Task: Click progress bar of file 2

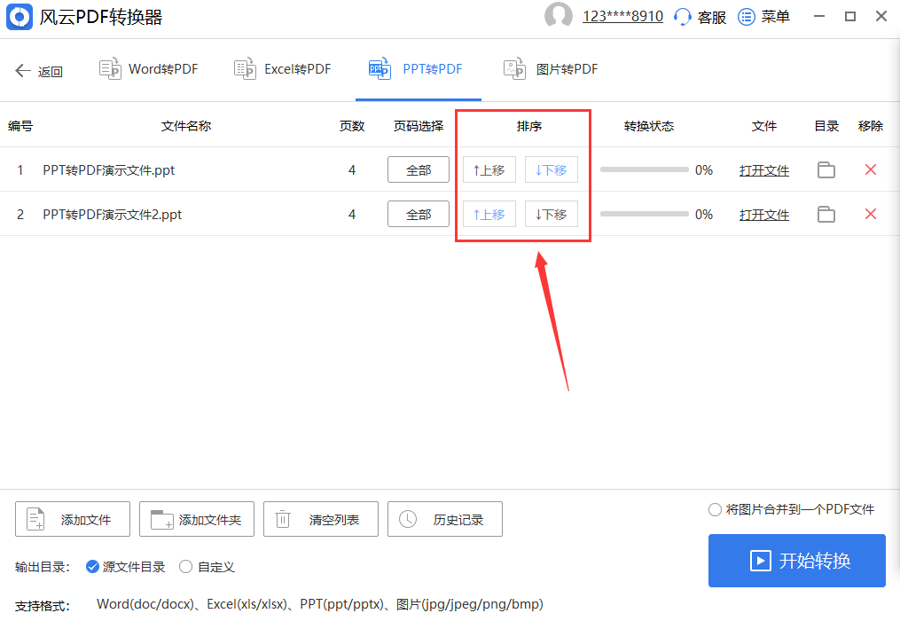Action: pyautogui.click(x=644, y=214)
